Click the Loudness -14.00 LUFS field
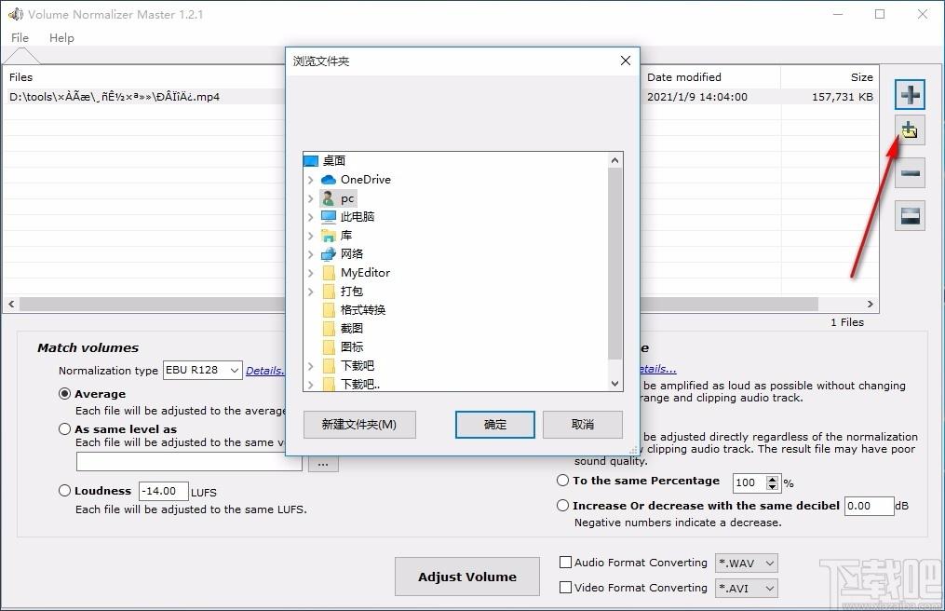This screenshot has height=611, width=945. point(163,491)
